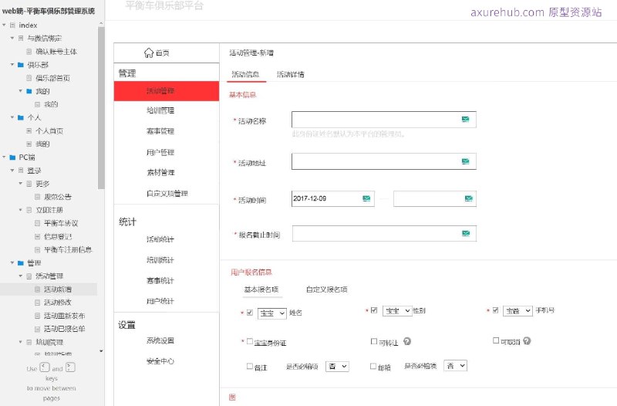Collapse the 登录 tree node arrow
Image resolution: width=617 pixels, height=406 pixels.
point(12,171)
